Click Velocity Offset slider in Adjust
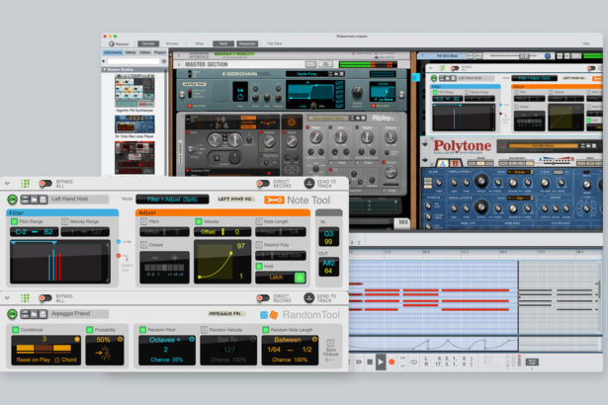608x405 pixels. click(222, 232)
